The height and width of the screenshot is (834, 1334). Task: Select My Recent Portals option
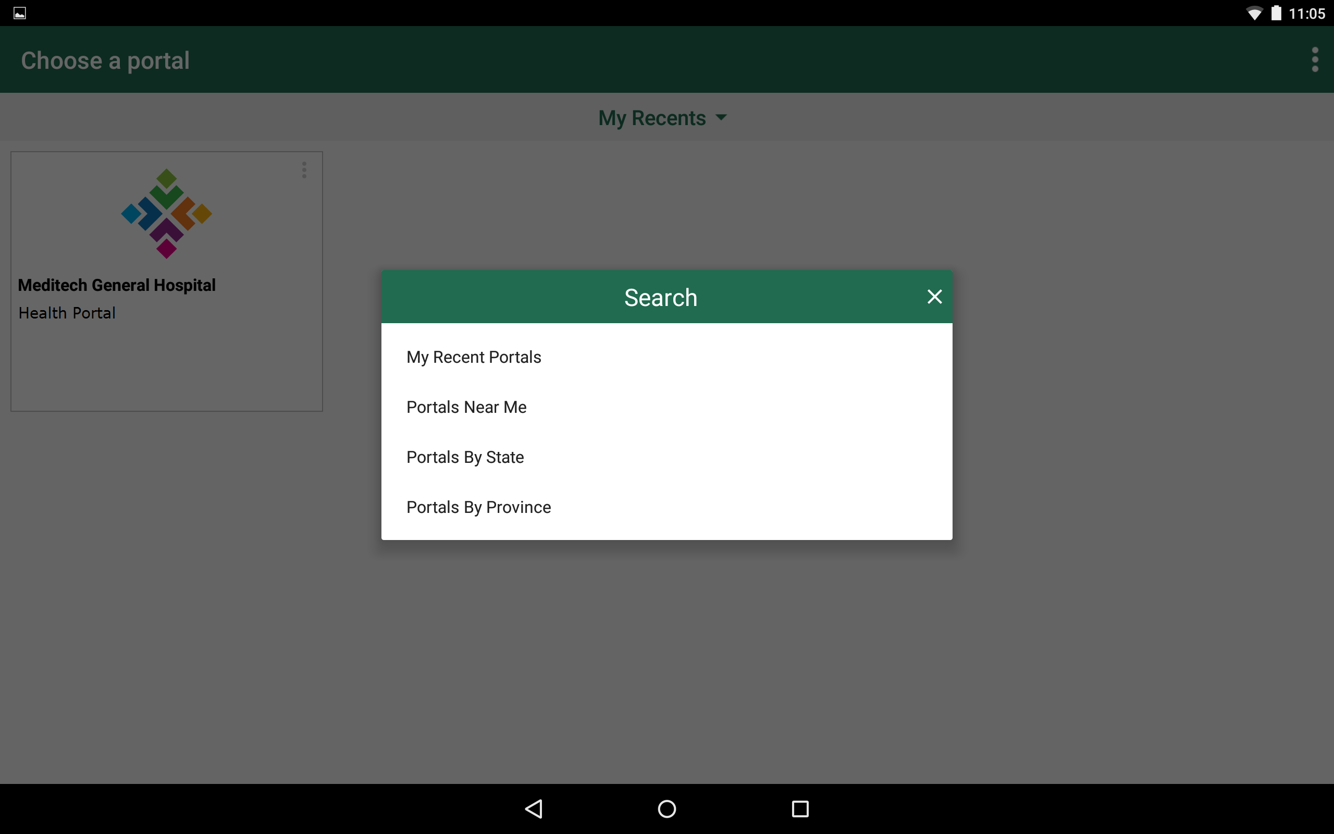pos(474,357)
